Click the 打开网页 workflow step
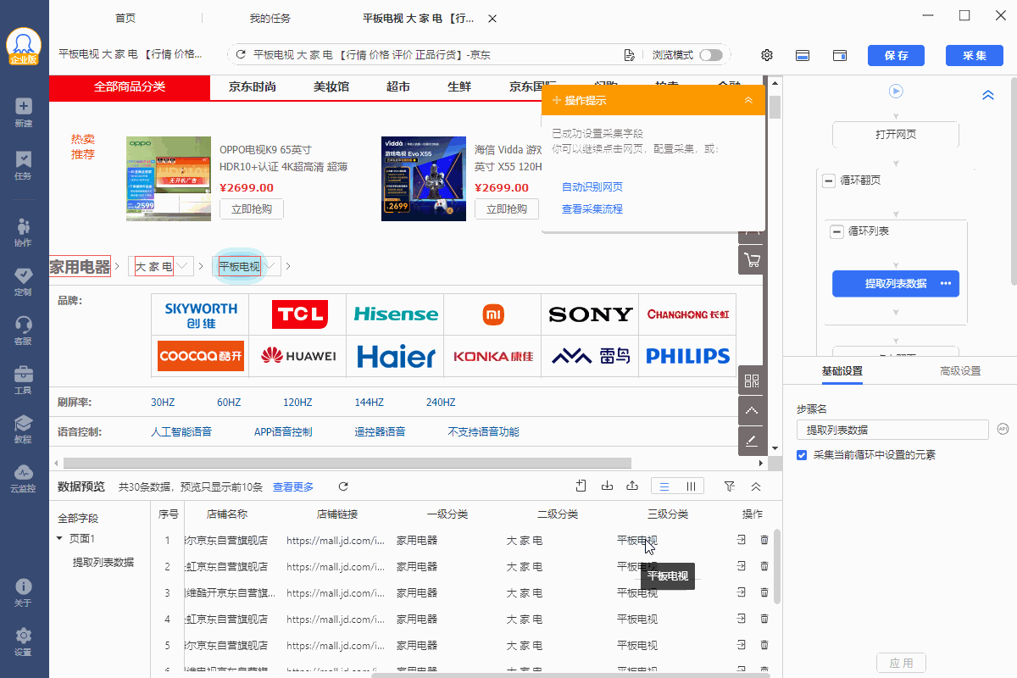 coord(896,135)
